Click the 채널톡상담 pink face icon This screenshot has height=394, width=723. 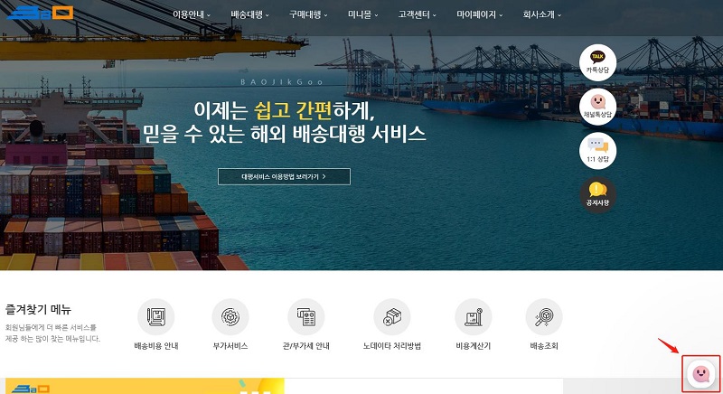pos(597,107)
